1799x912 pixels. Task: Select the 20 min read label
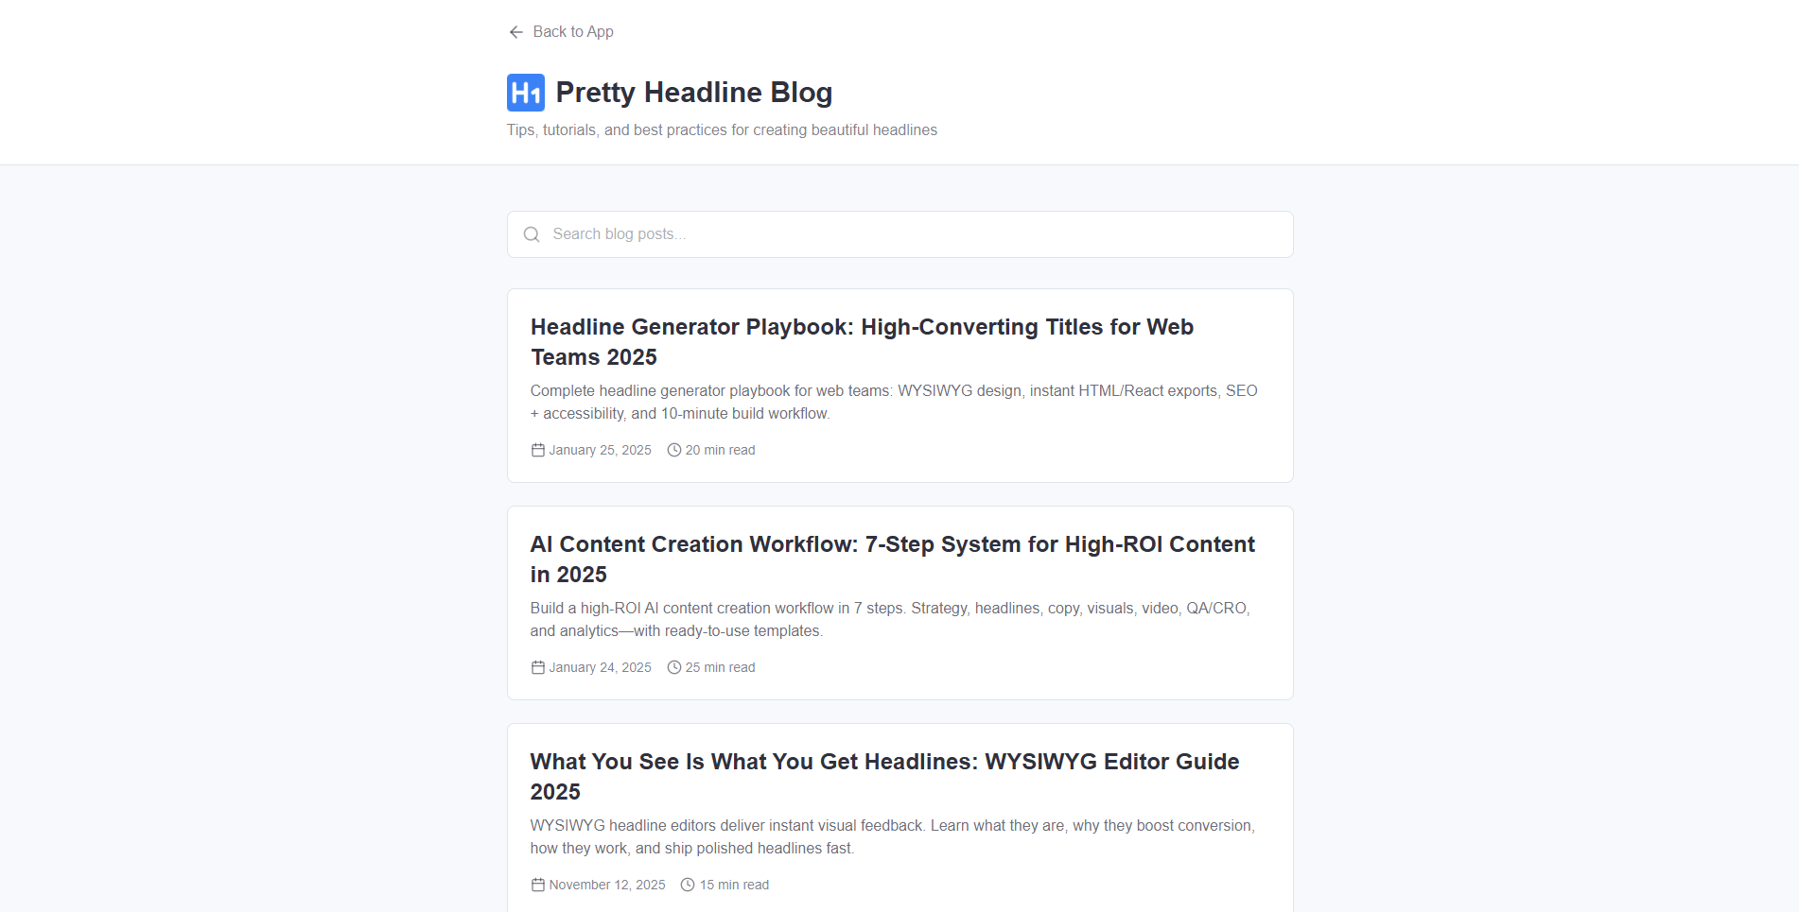click(x=720, y=450)
